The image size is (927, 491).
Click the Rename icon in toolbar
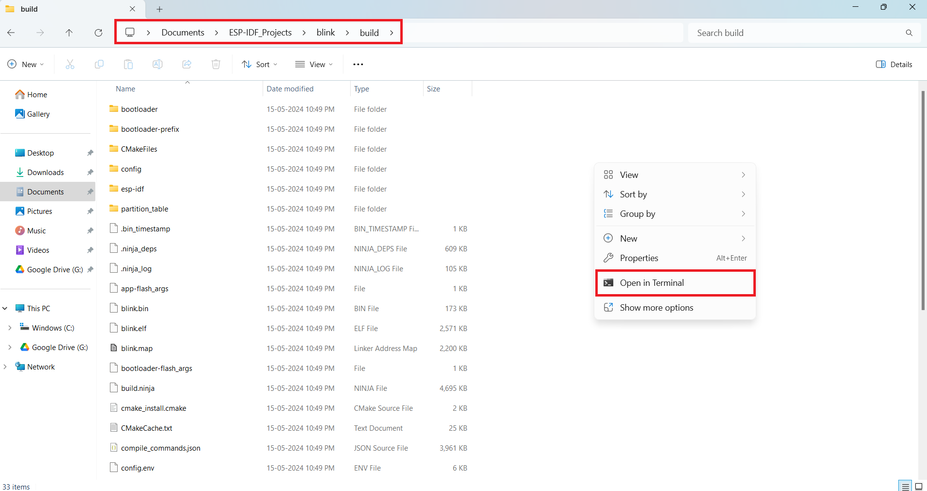[158, 64]
